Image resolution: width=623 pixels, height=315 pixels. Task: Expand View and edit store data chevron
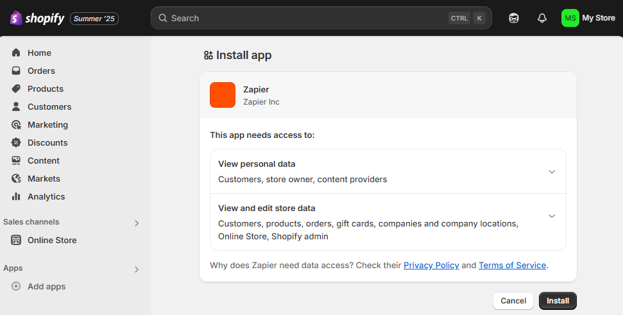coord(552,216)
